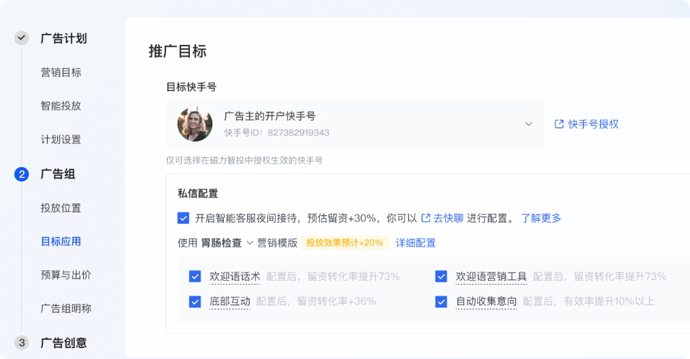
Task: Open the 广告主的开户快手号 selector
Action: click(x=355, y=124)
